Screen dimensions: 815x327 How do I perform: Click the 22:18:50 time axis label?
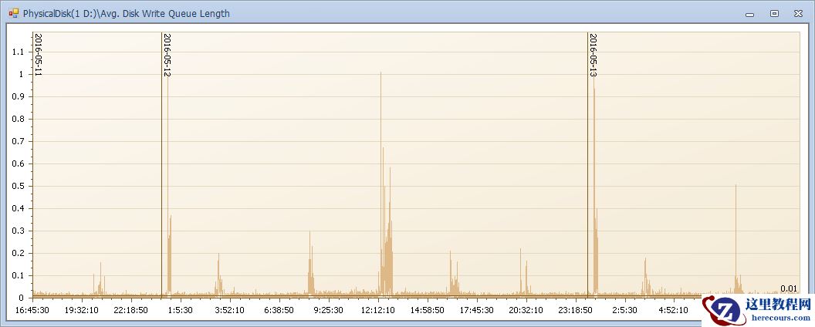pyautogui.click(x=131, y=310)
